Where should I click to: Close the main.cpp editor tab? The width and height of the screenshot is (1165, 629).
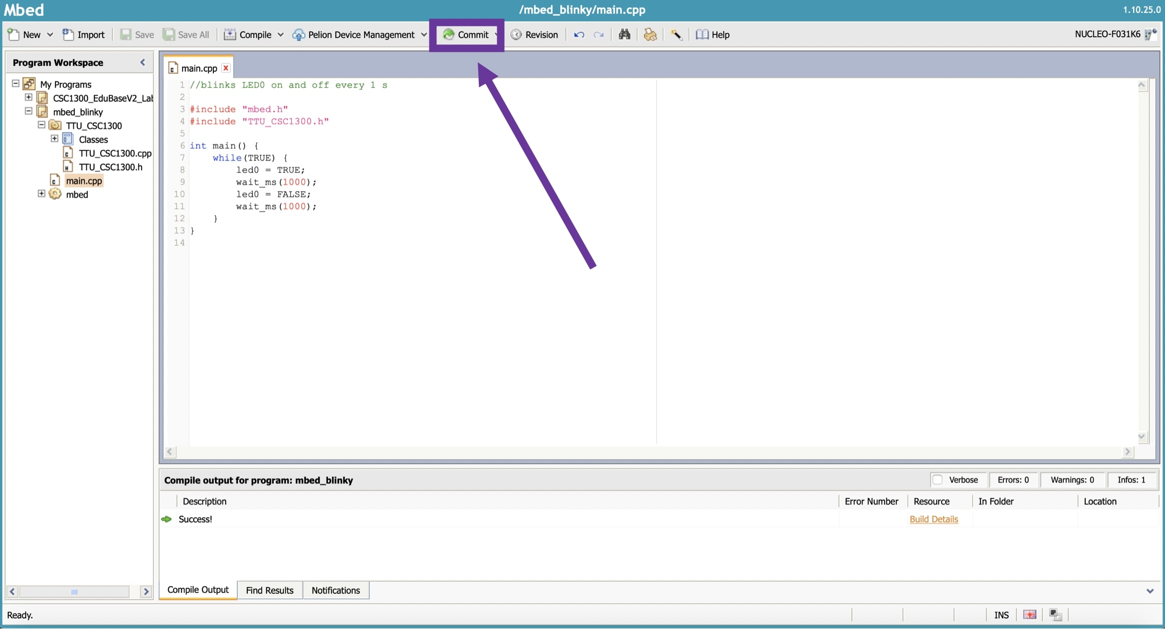pos(226,68)
